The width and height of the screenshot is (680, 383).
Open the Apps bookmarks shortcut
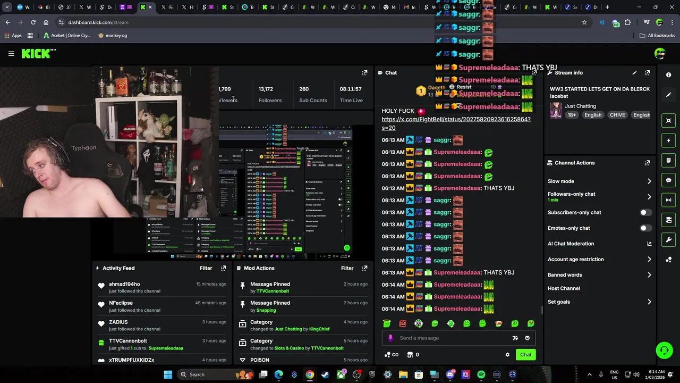click(13, 36)
